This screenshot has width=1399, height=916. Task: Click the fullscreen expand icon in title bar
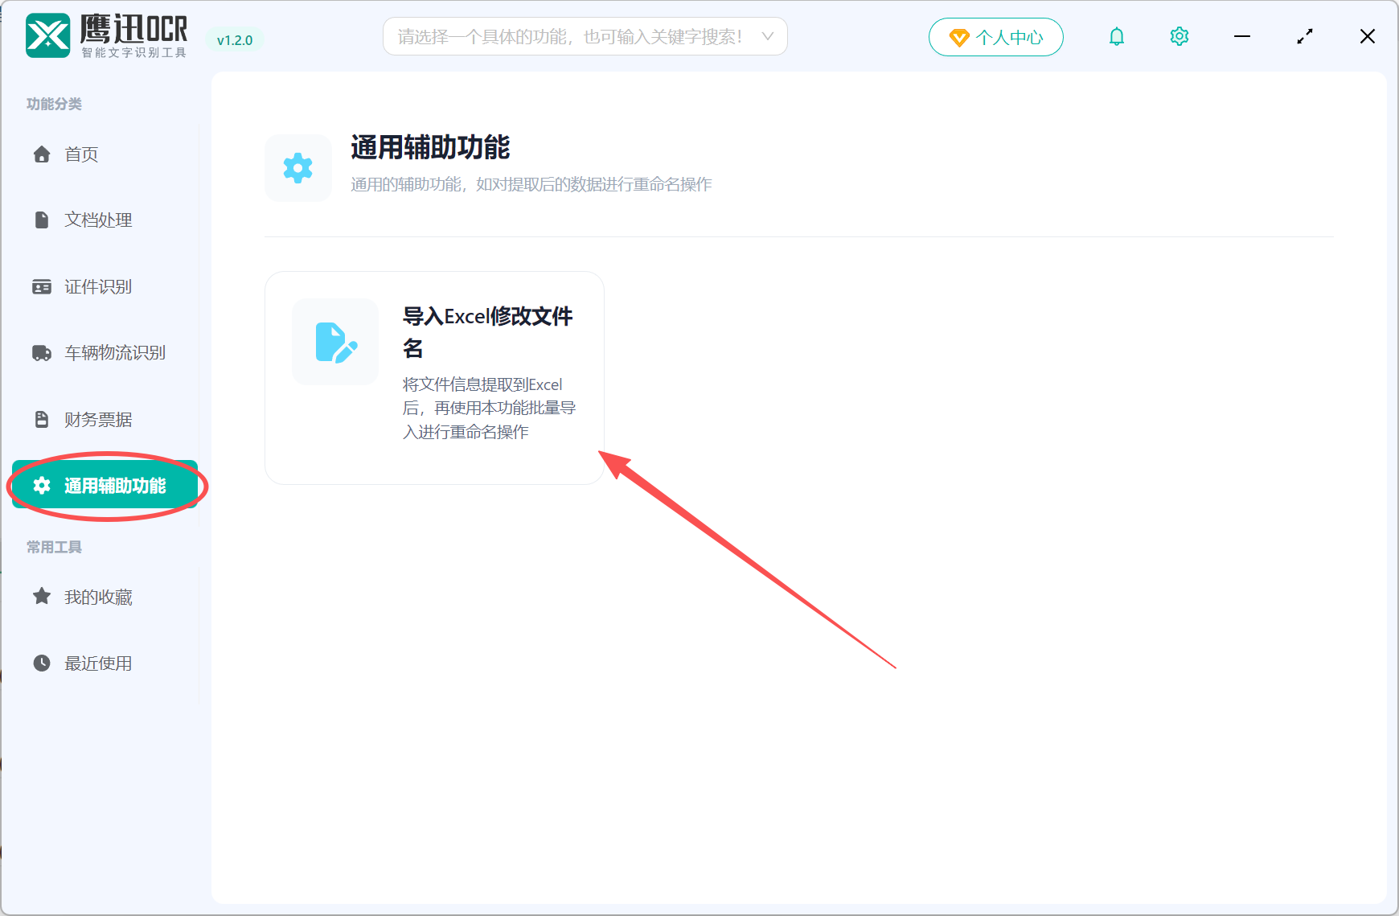[1304, 35]
